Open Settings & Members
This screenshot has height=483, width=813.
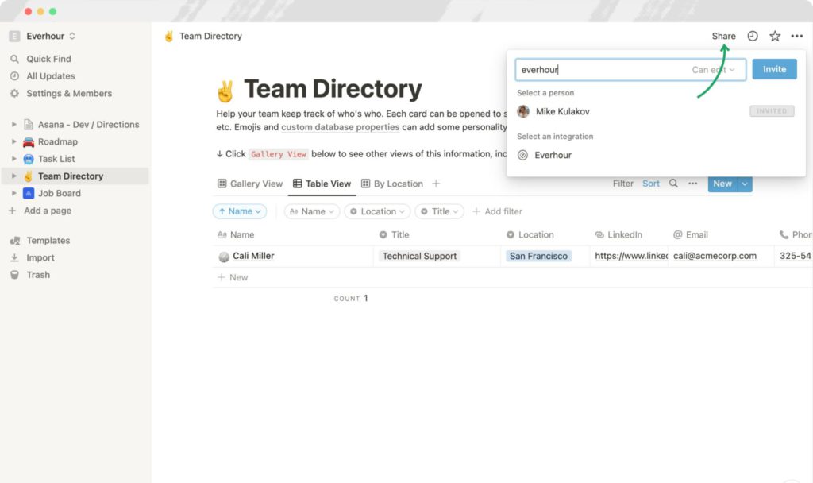tap(57, 93)
